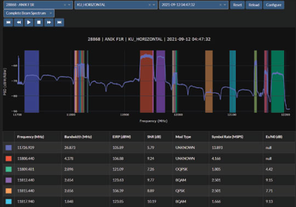This screenshot has height=207, width=296.
Task: Open the Configure button
Action: (x=274, y=5)
